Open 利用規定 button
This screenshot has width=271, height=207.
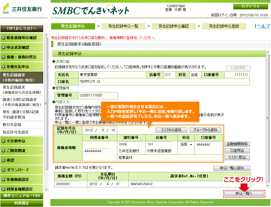(x=22, y=203)
